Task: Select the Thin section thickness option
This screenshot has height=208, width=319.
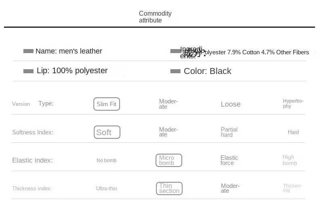Action: click(x=169, y=188)
